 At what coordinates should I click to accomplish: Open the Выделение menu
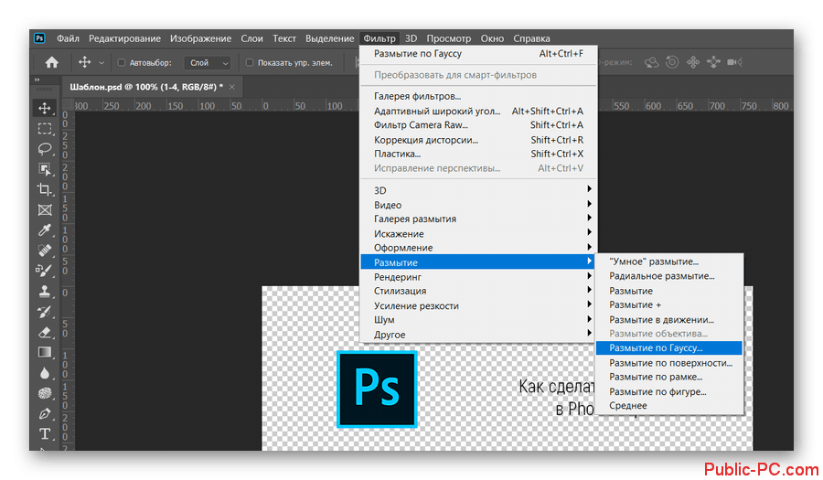329,38
